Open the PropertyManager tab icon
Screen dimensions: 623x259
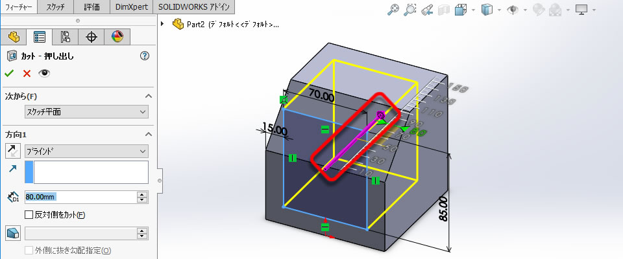(40, 38)
